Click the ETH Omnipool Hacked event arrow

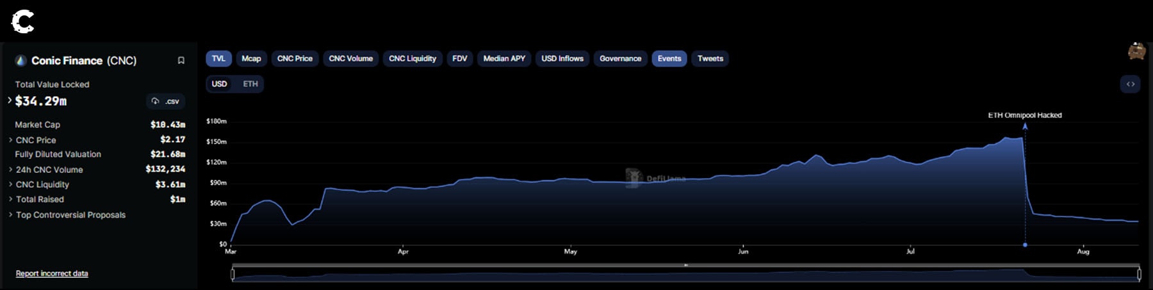click(1025, 127)
